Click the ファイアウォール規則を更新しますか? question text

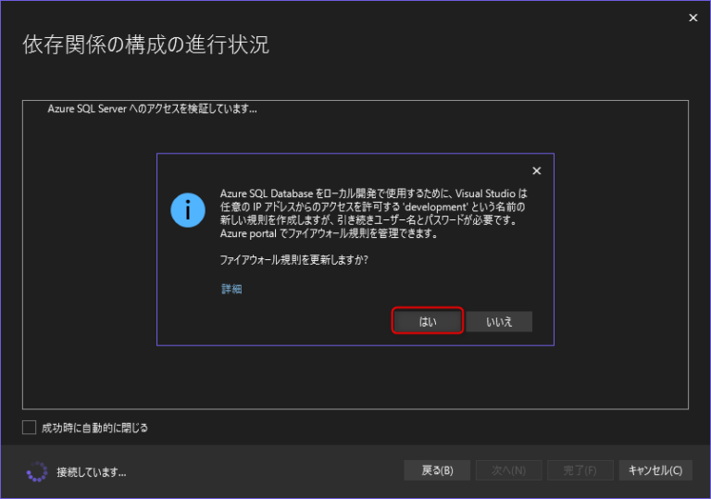(293, 260)
